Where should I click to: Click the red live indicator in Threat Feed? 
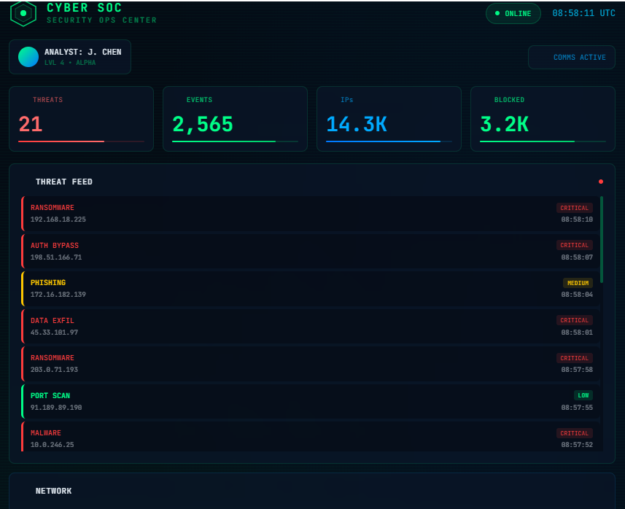coord(600,182)
